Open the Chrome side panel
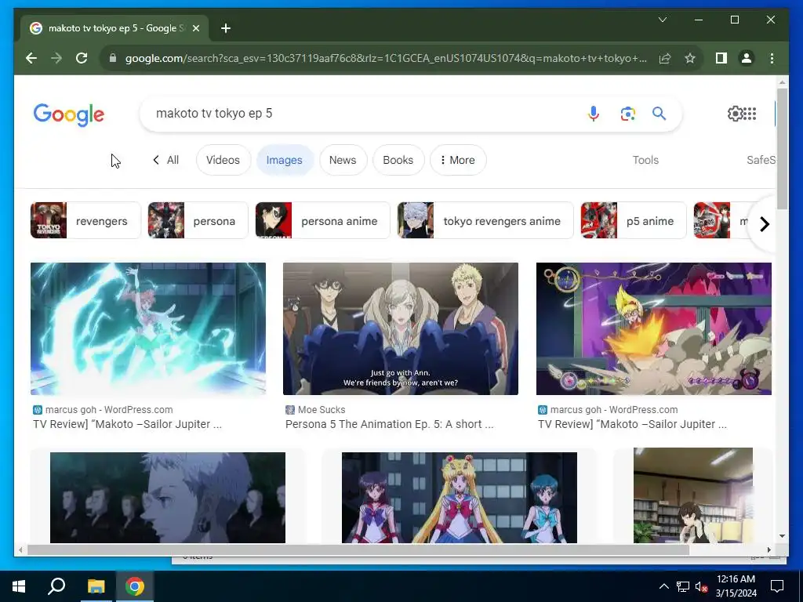Image resolution: width=803 pixels, height=602 pixels. (x=721, y=58)
